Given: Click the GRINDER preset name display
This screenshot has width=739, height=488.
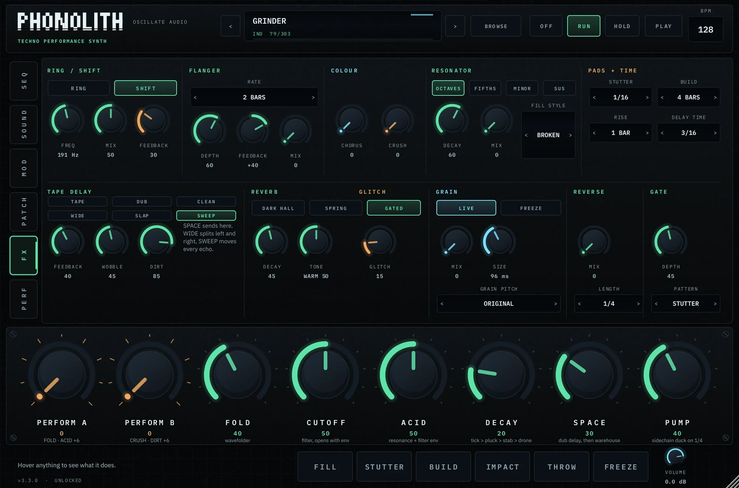Looking at the screenshot, I should [x=343, y=26].
